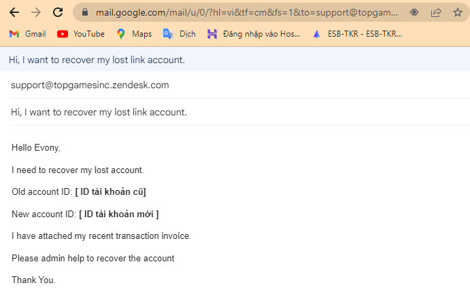Click the compose window title header
470x298 pixels.
pyautogui.click(x=97, y=60)
